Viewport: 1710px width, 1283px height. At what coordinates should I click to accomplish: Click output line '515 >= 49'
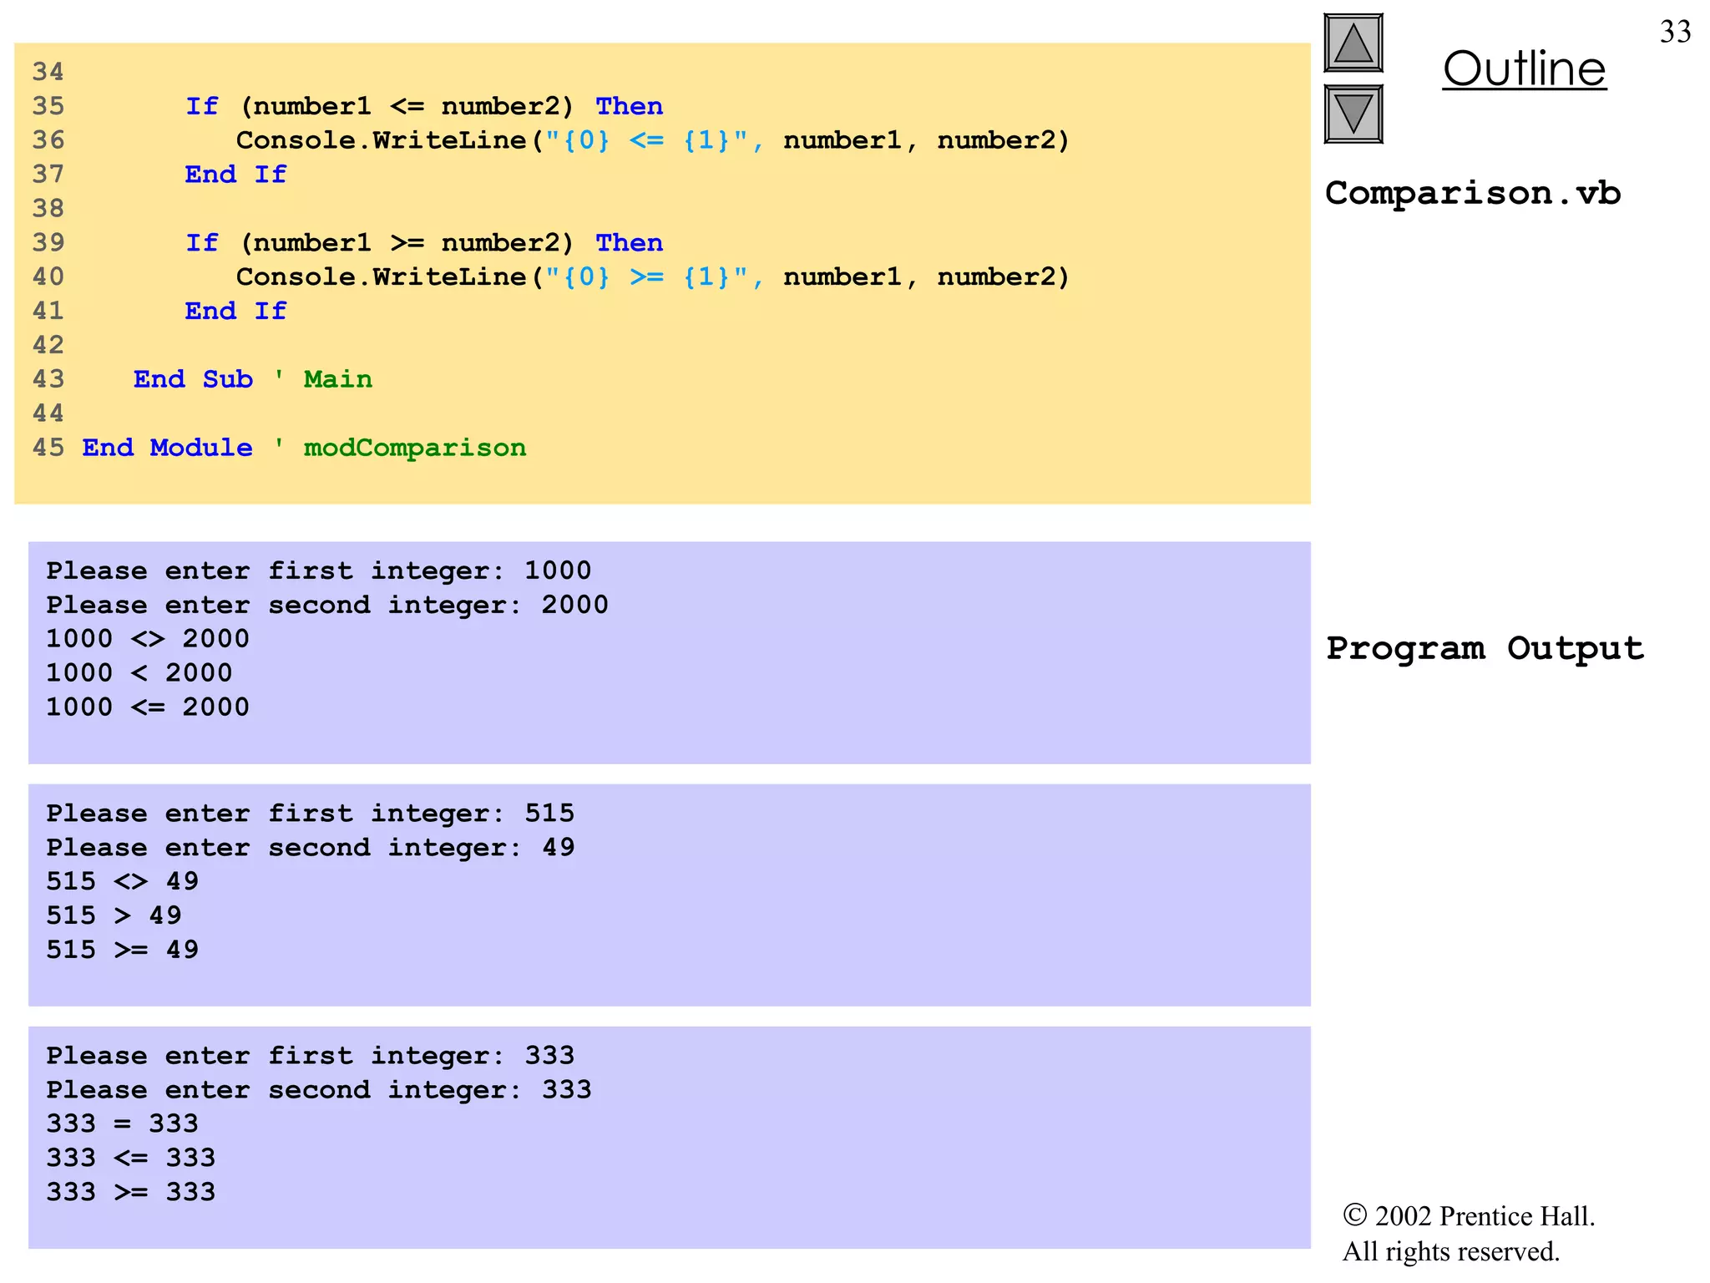point(123,950)
